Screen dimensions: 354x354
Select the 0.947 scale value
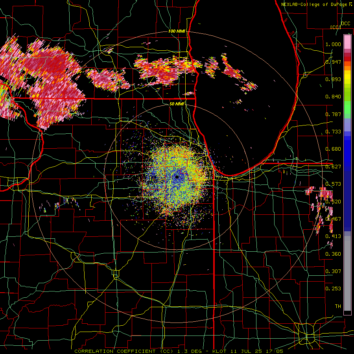click(333, 62)
